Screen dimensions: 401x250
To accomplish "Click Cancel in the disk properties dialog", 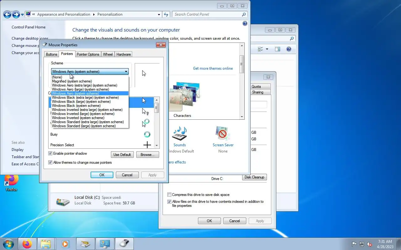I will 235,221.
